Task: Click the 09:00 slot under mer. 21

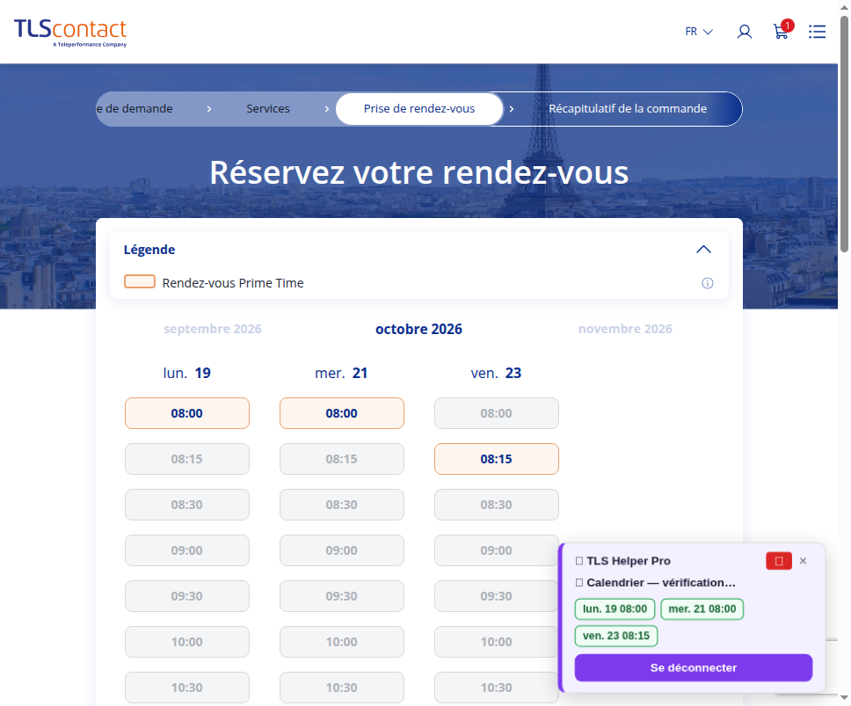Action: [342, 550]
